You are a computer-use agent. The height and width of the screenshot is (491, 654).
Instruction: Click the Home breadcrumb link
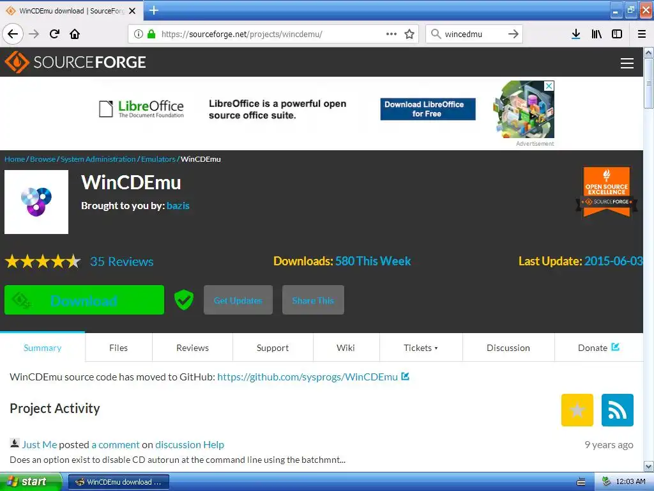click(15, 159)
